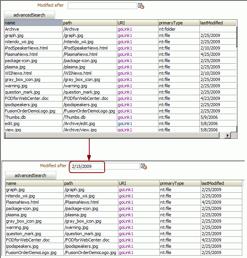The width and height of the screenshot is (247, 258).
Task: Click upper table question_mark.jpg name cell
Action: point(33,92)
